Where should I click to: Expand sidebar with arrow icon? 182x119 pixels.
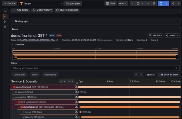coord(5,11)
